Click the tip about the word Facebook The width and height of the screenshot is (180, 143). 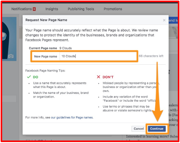pos(129,99)
